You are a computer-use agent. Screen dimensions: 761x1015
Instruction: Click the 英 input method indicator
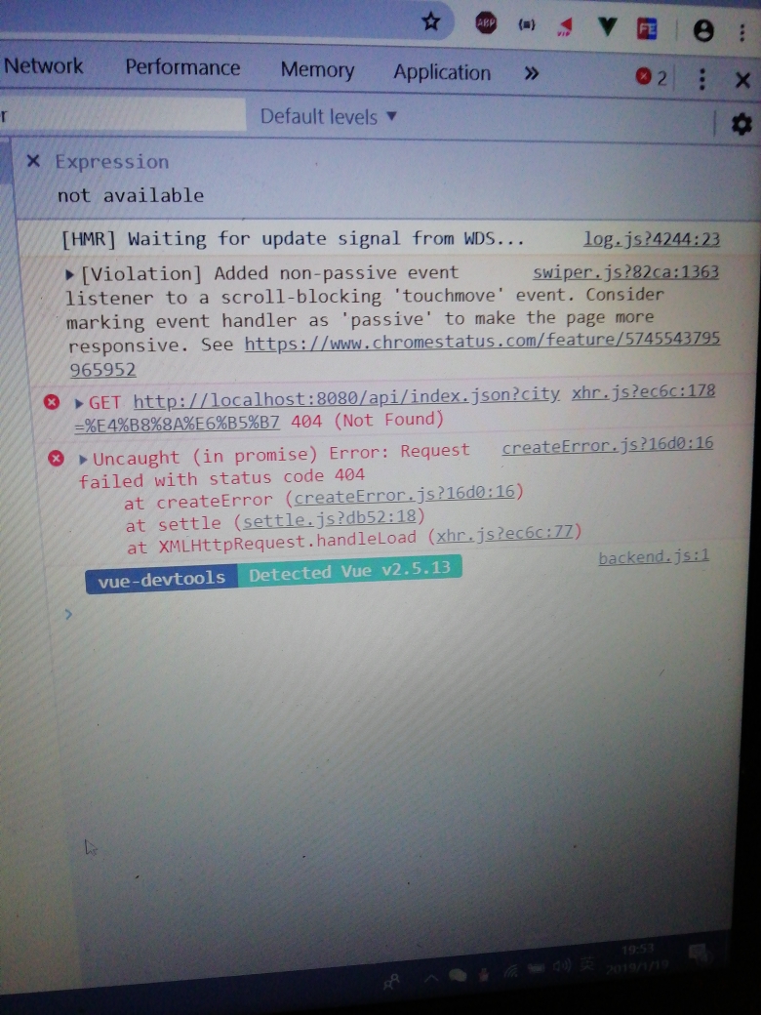pyautogui.click(x=587, y=964)
